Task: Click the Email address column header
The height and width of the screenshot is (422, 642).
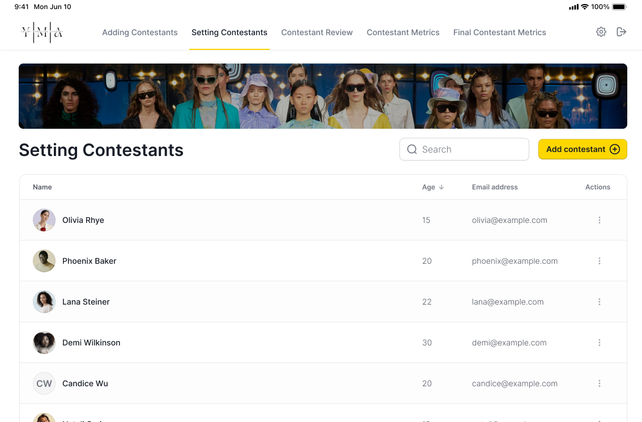Action: [x=495, y=187]
